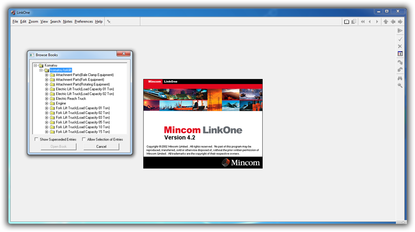Viewport: 415px width, 232px height.
Task: Click the X delete icon in side toolbar
Action: (x=400, y=46)
